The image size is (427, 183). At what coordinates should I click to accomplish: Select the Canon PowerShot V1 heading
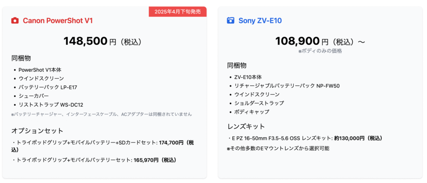[x=58, y=20]
